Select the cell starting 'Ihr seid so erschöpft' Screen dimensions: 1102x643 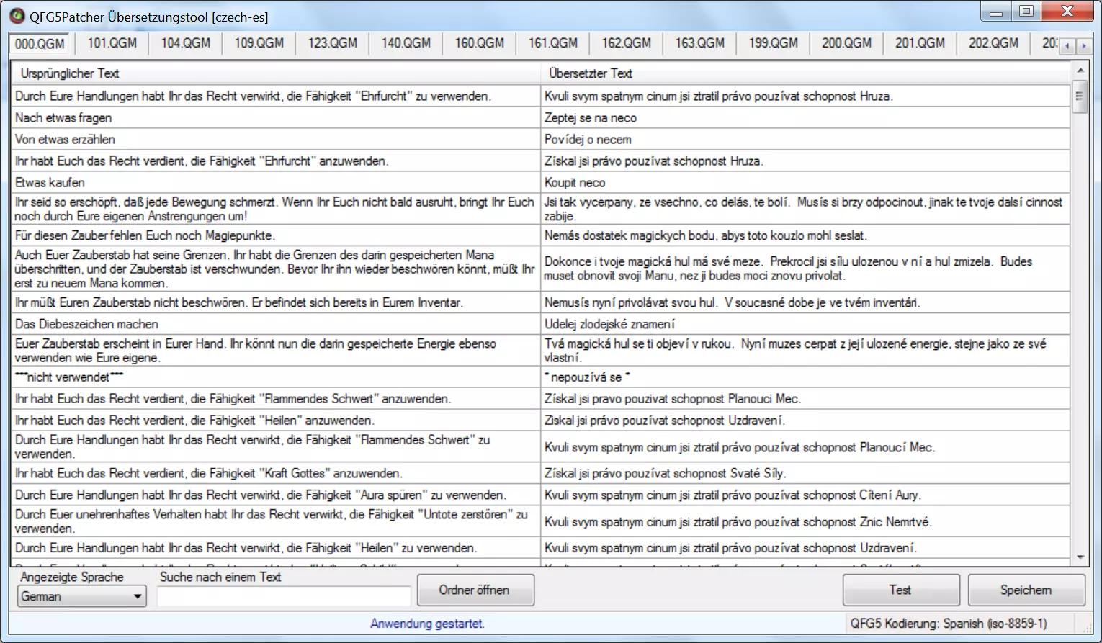[x=276, y=209]
